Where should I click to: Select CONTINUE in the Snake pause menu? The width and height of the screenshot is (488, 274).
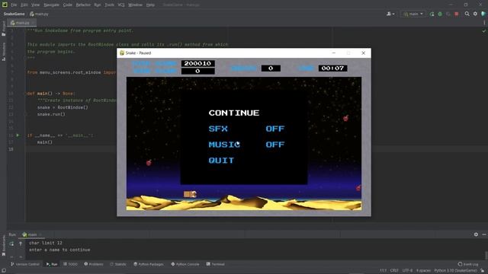point(234,113)
